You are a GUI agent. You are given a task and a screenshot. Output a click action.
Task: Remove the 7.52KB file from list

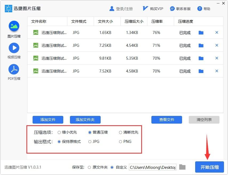(x=217, y=71)
